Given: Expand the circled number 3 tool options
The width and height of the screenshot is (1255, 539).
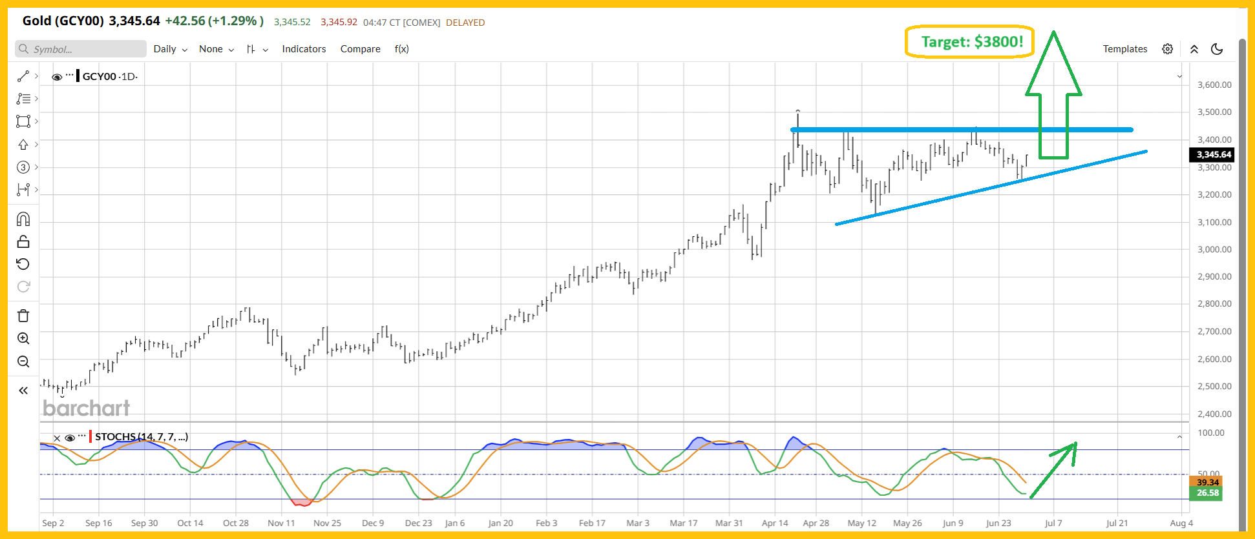Looking at the screenshot, I should 36,167.
